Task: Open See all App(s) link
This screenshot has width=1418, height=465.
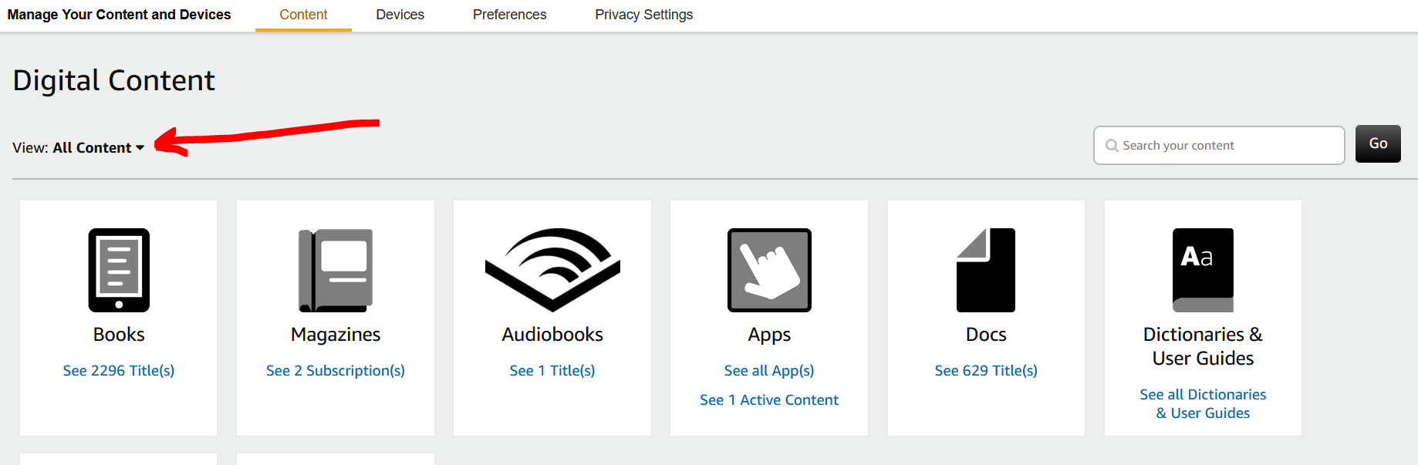Action: pyautogui.click(x=769, y=371)
